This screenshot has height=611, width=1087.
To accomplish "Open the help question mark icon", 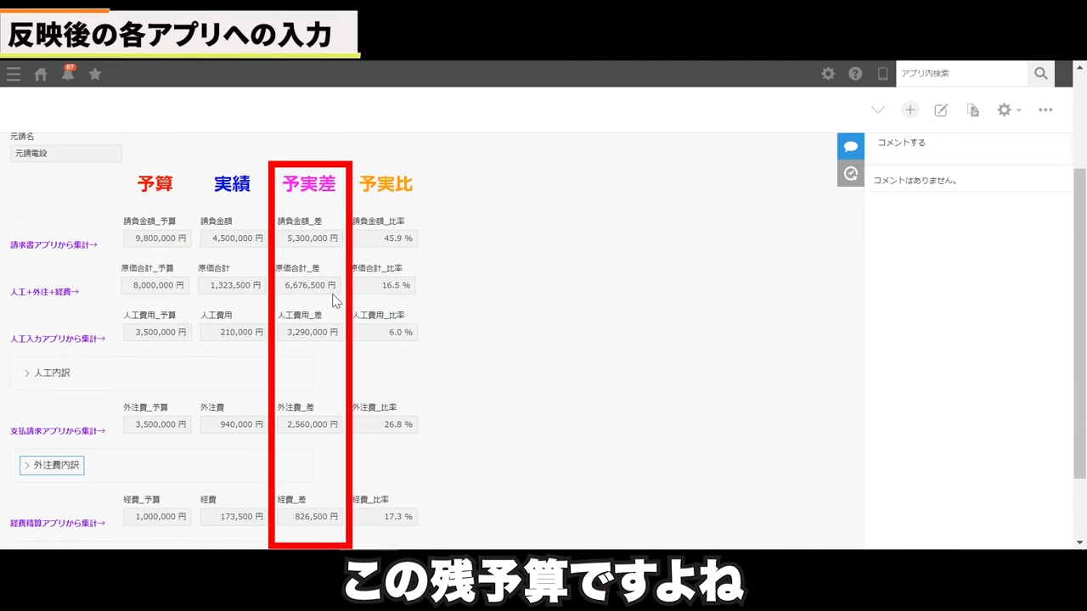I will pyautogui.click(x=855, y=74).
